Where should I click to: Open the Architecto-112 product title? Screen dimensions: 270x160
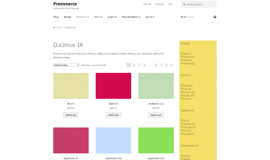tap(156, 104)
